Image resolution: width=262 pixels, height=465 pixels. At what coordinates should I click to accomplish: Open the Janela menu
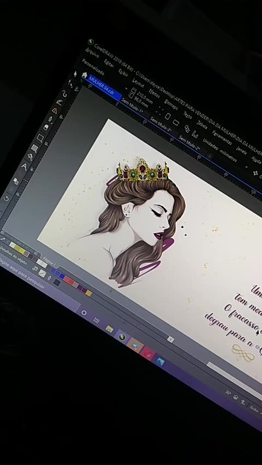pos(242,150)
